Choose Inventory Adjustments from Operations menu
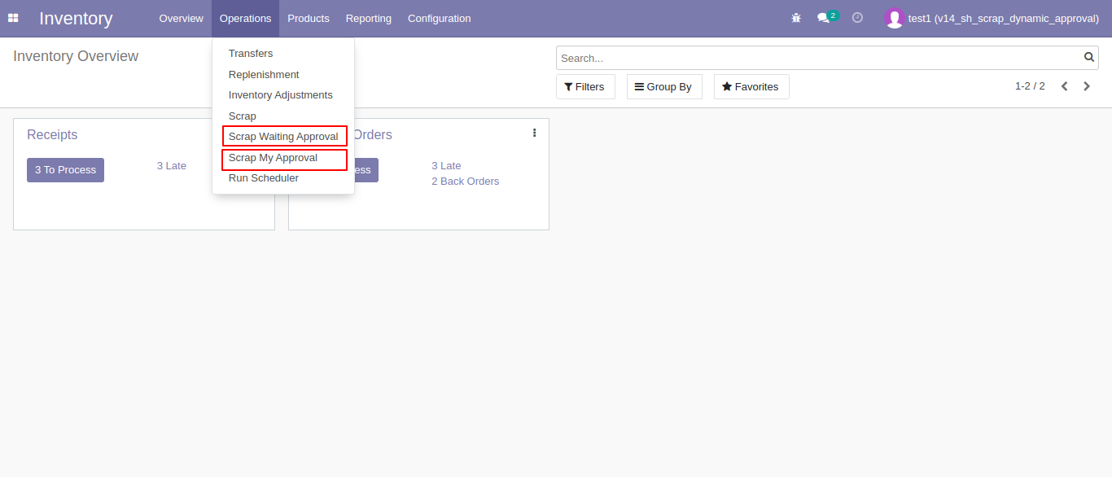 [281, 95]
